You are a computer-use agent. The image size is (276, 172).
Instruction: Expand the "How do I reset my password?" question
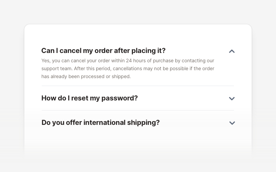pyautogui.click(x=89, y=98)
